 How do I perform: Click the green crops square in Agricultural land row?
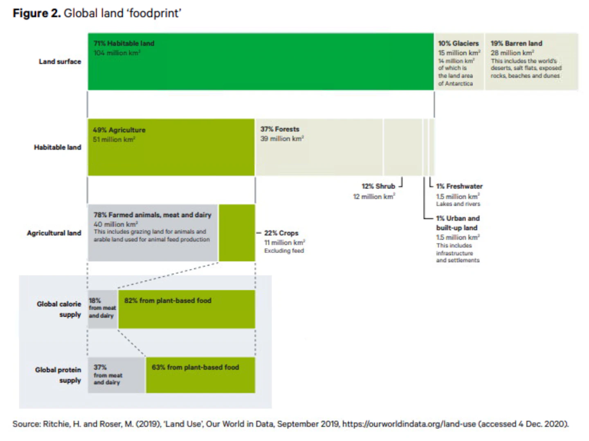237,233
